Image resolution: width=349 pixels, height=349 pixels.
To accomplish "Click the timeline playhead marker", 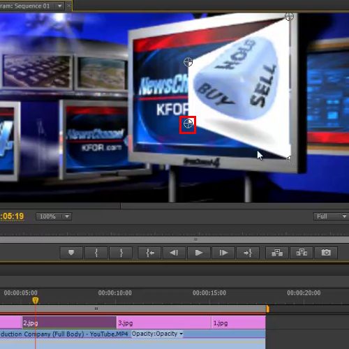I will pos(36,300).
